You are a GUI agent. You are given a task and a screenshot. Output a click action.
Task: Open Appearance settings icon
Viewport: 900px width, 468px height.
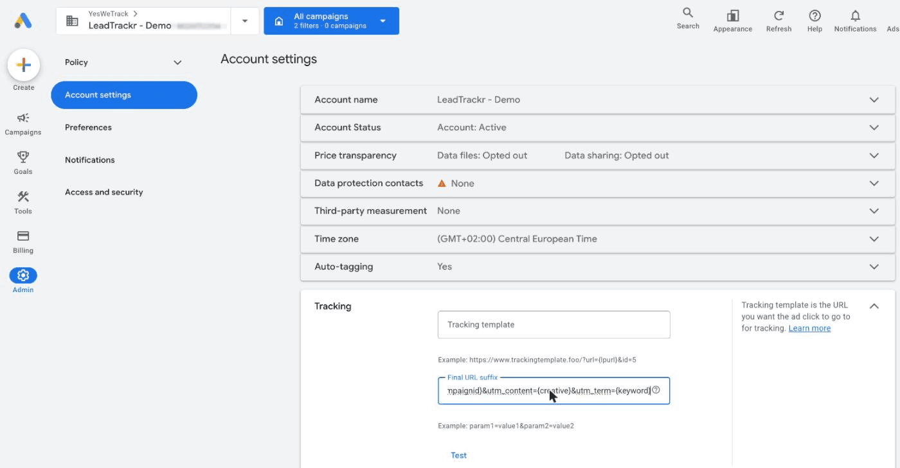tap(733, 15)
